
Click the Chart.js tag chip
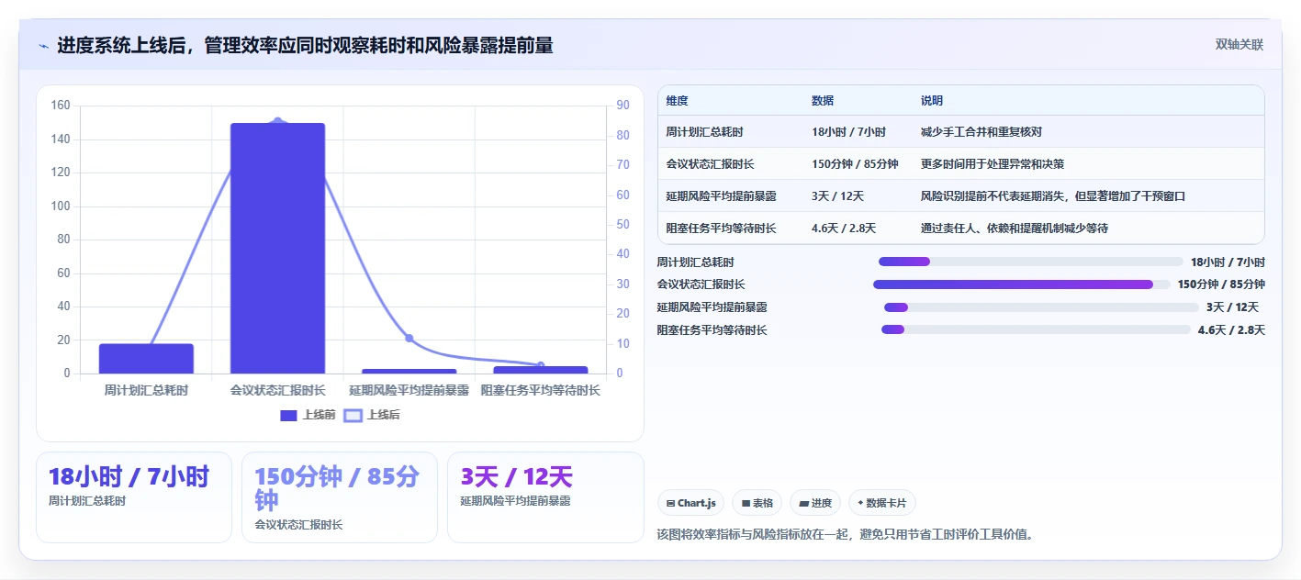click(690, 503)
